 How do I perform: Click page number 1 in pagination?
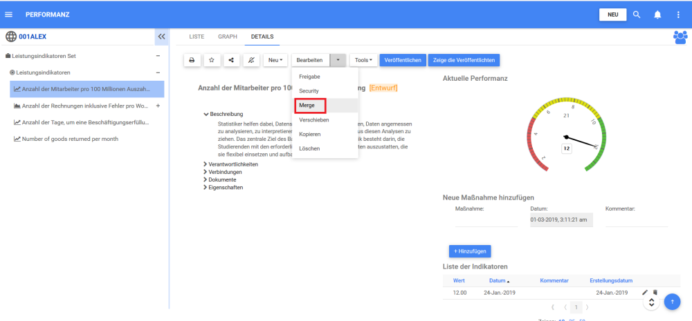(576, 307)
